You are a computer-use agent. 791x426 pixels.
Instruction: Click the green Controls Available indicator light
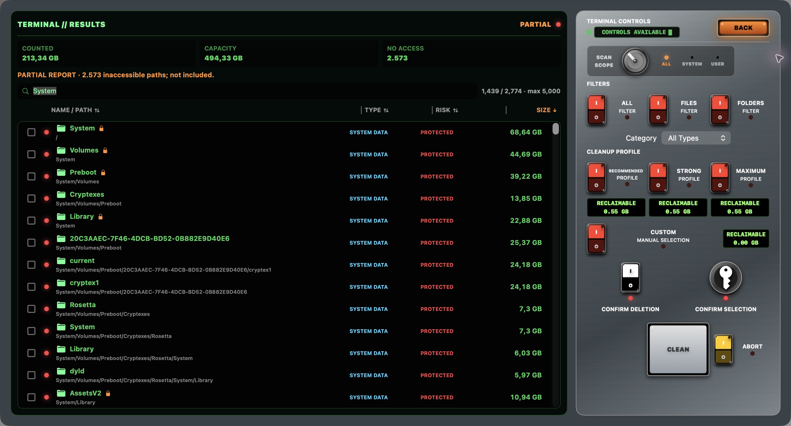click(x=589, y=32)
